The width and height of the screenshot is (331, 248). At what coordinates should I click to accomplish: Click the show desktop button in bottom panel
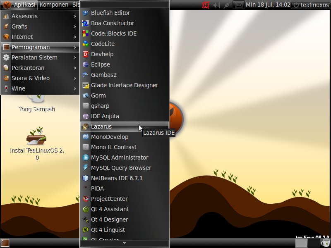click(x=5, y=243)
